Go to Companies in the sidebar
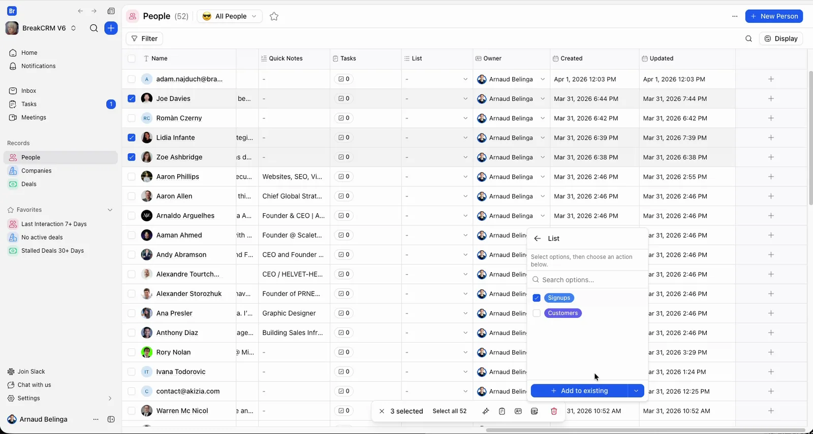This screenshot has height=434, width=813. pos(37,171)
